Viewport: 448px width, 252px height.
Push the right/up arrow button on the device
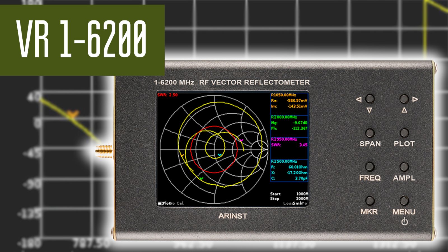(x=404, y=99)
